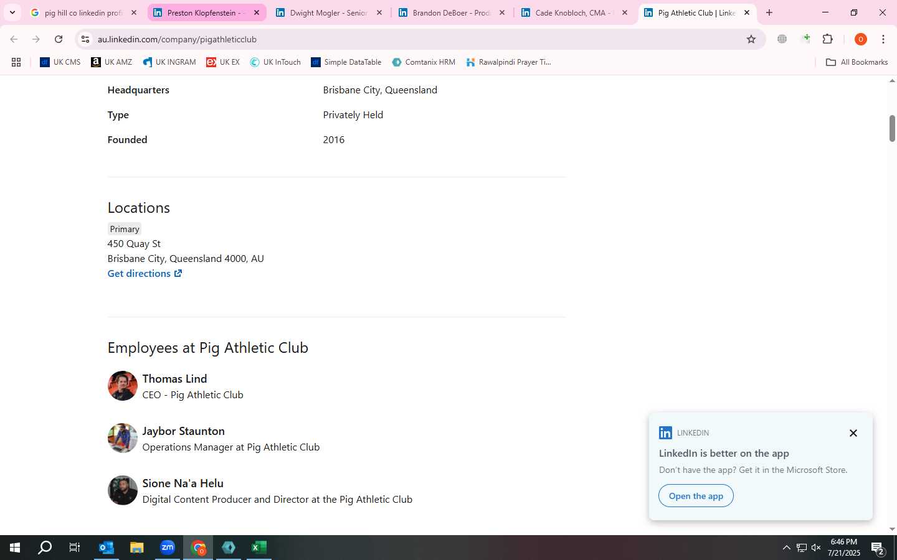Go forward to the next page
The height and width of the screenshot is (560, 897).
coord(36,39)
